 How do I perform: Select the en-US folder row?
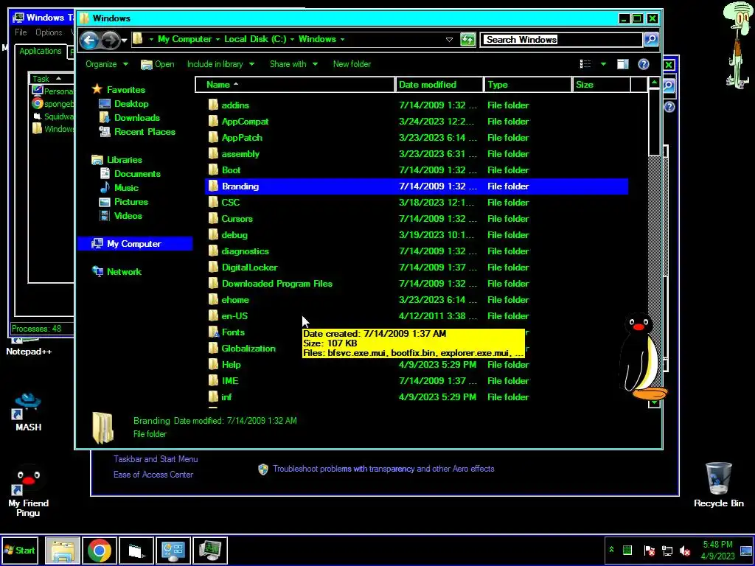(x=417, y=315)
